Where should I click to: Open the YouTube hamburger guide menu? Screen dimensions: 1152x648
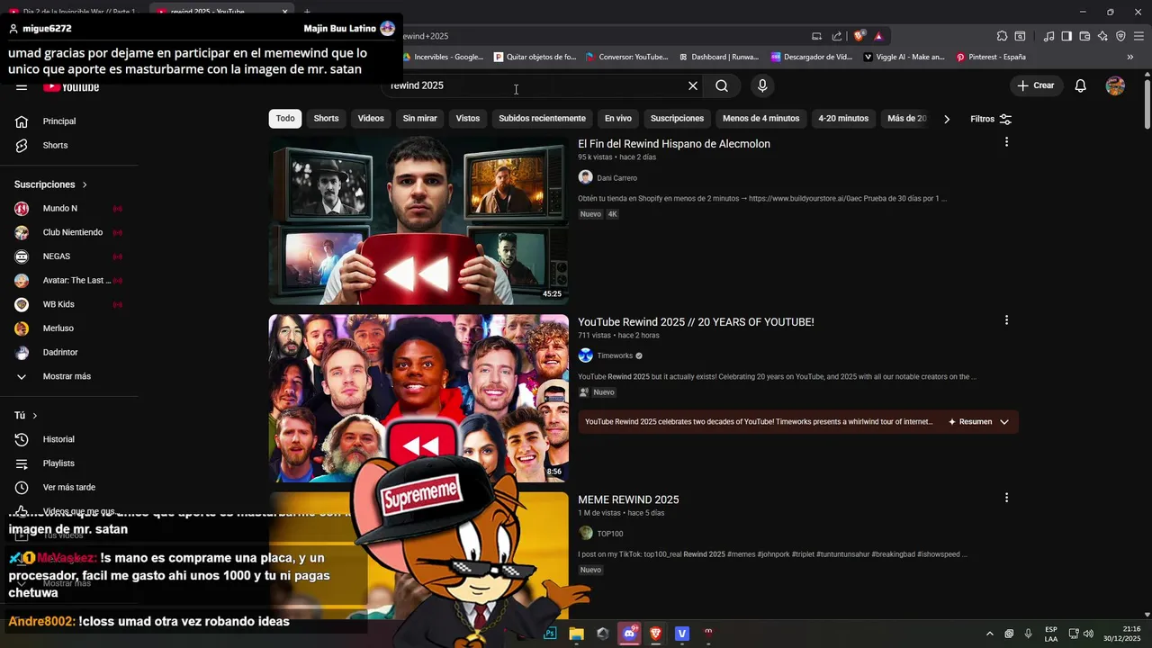[x=22, y=86]
